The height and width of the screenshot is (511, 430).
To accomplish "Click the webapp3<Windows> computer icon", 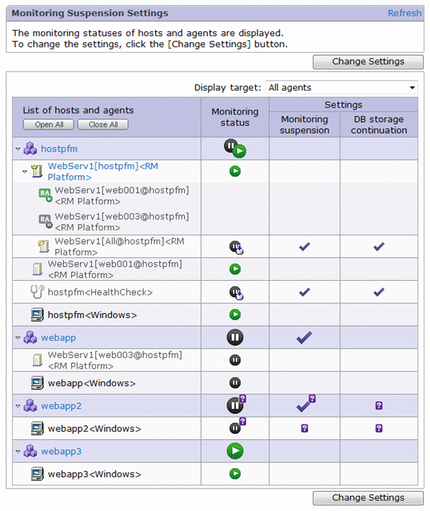I will tap(37, 474).
